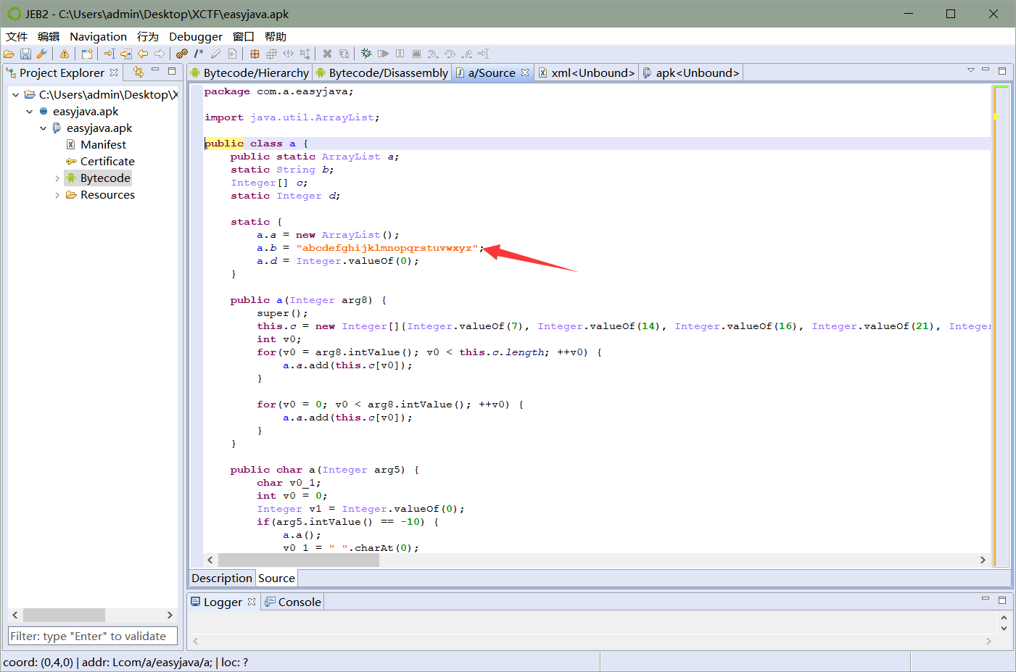Click the follow item toolbar icon
The image size is (1016, 672).
click(x=126, y=54)
